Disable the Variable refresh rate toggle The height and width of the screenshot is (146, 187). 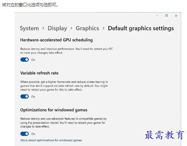(25, 97)
